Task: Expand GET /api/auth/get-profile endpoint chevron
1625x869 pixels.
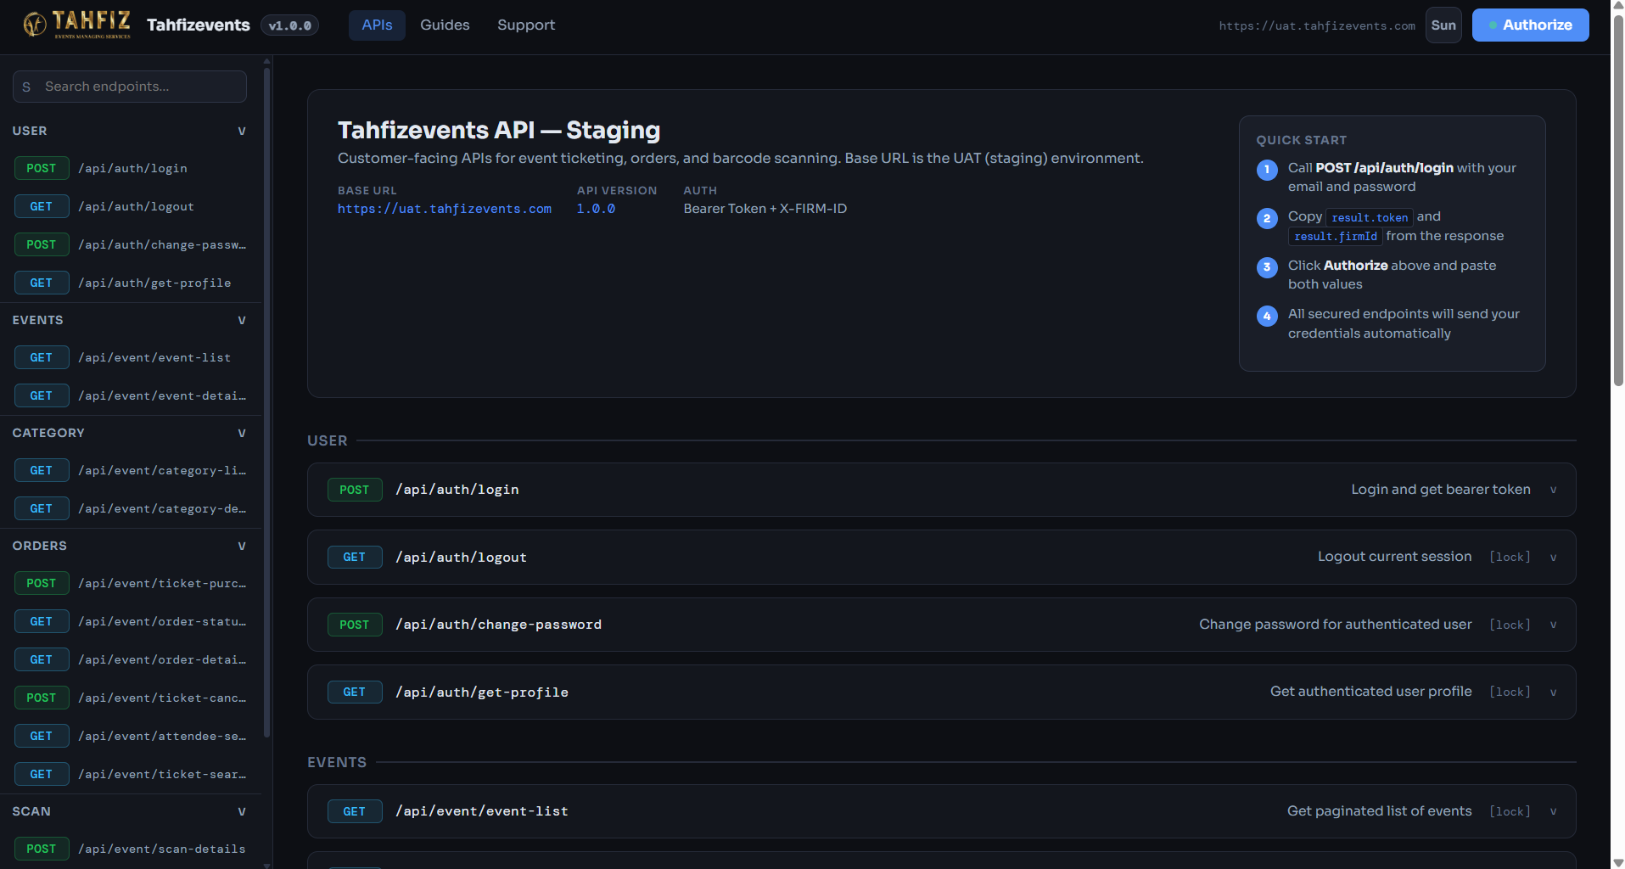Action: coord(1554,692)
